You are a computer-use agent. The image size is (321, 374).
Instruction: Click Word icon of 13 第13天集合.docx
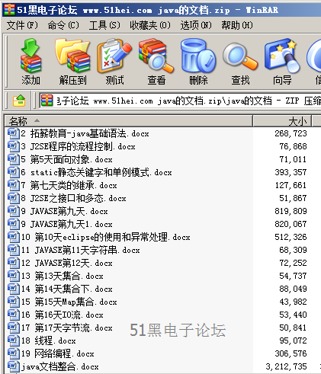tap(14, 276)
